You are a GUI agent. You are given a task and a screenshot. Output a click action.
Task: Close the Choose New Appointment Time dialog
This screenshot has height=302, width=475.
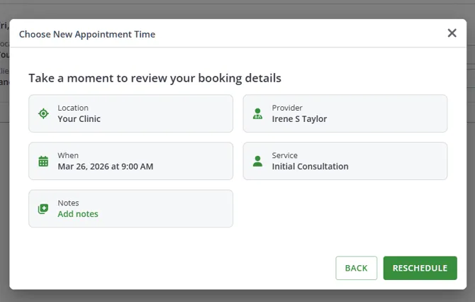pos(452,33)
